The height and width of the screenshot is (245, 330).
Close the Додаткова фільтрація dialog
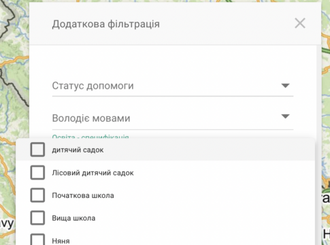(300, 23)
